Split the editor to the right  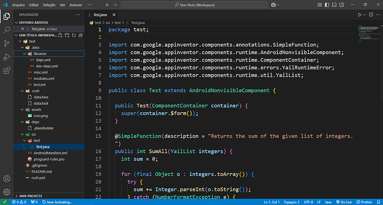371,14
